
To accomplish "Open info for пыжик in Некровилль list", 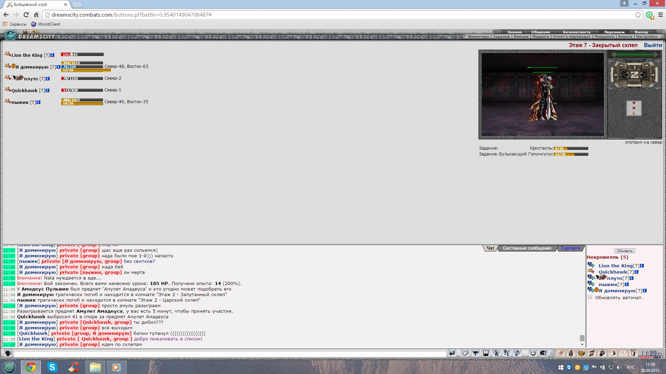I will (x=627, y=284).
